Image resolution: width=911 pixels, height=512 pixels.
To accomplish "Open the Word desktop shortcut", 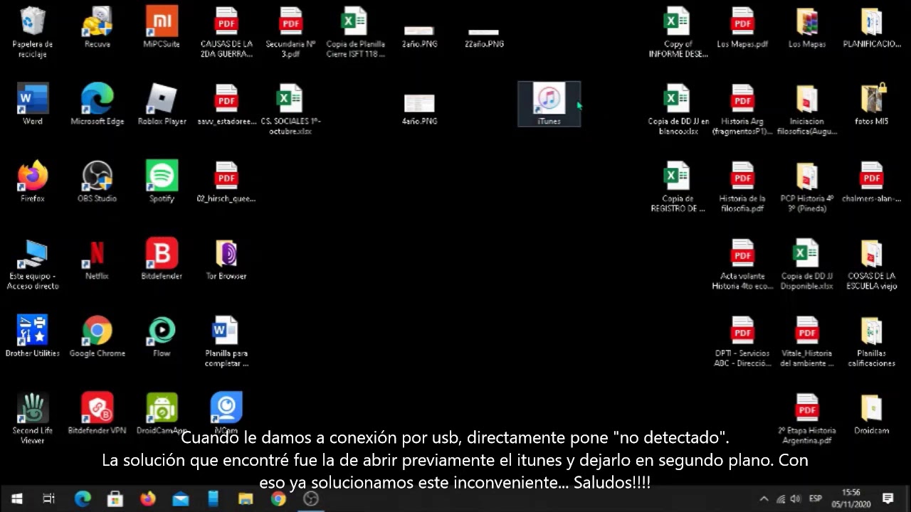I will pos(33,105).
